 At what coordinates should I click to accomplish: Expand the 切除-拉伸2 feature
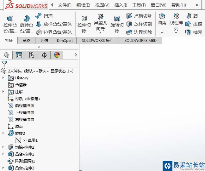[3, 147]
